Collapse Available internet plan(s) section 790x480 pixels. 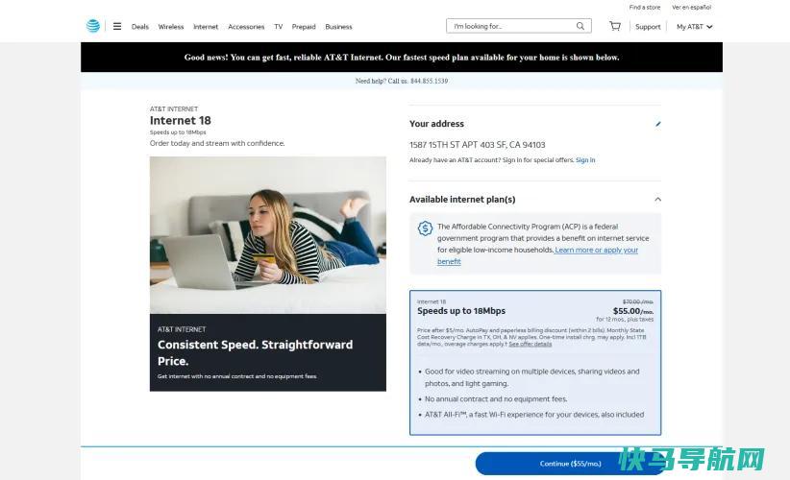658,200
